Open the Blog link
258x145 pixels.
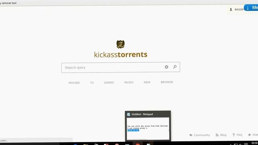[x=223, y=135]
